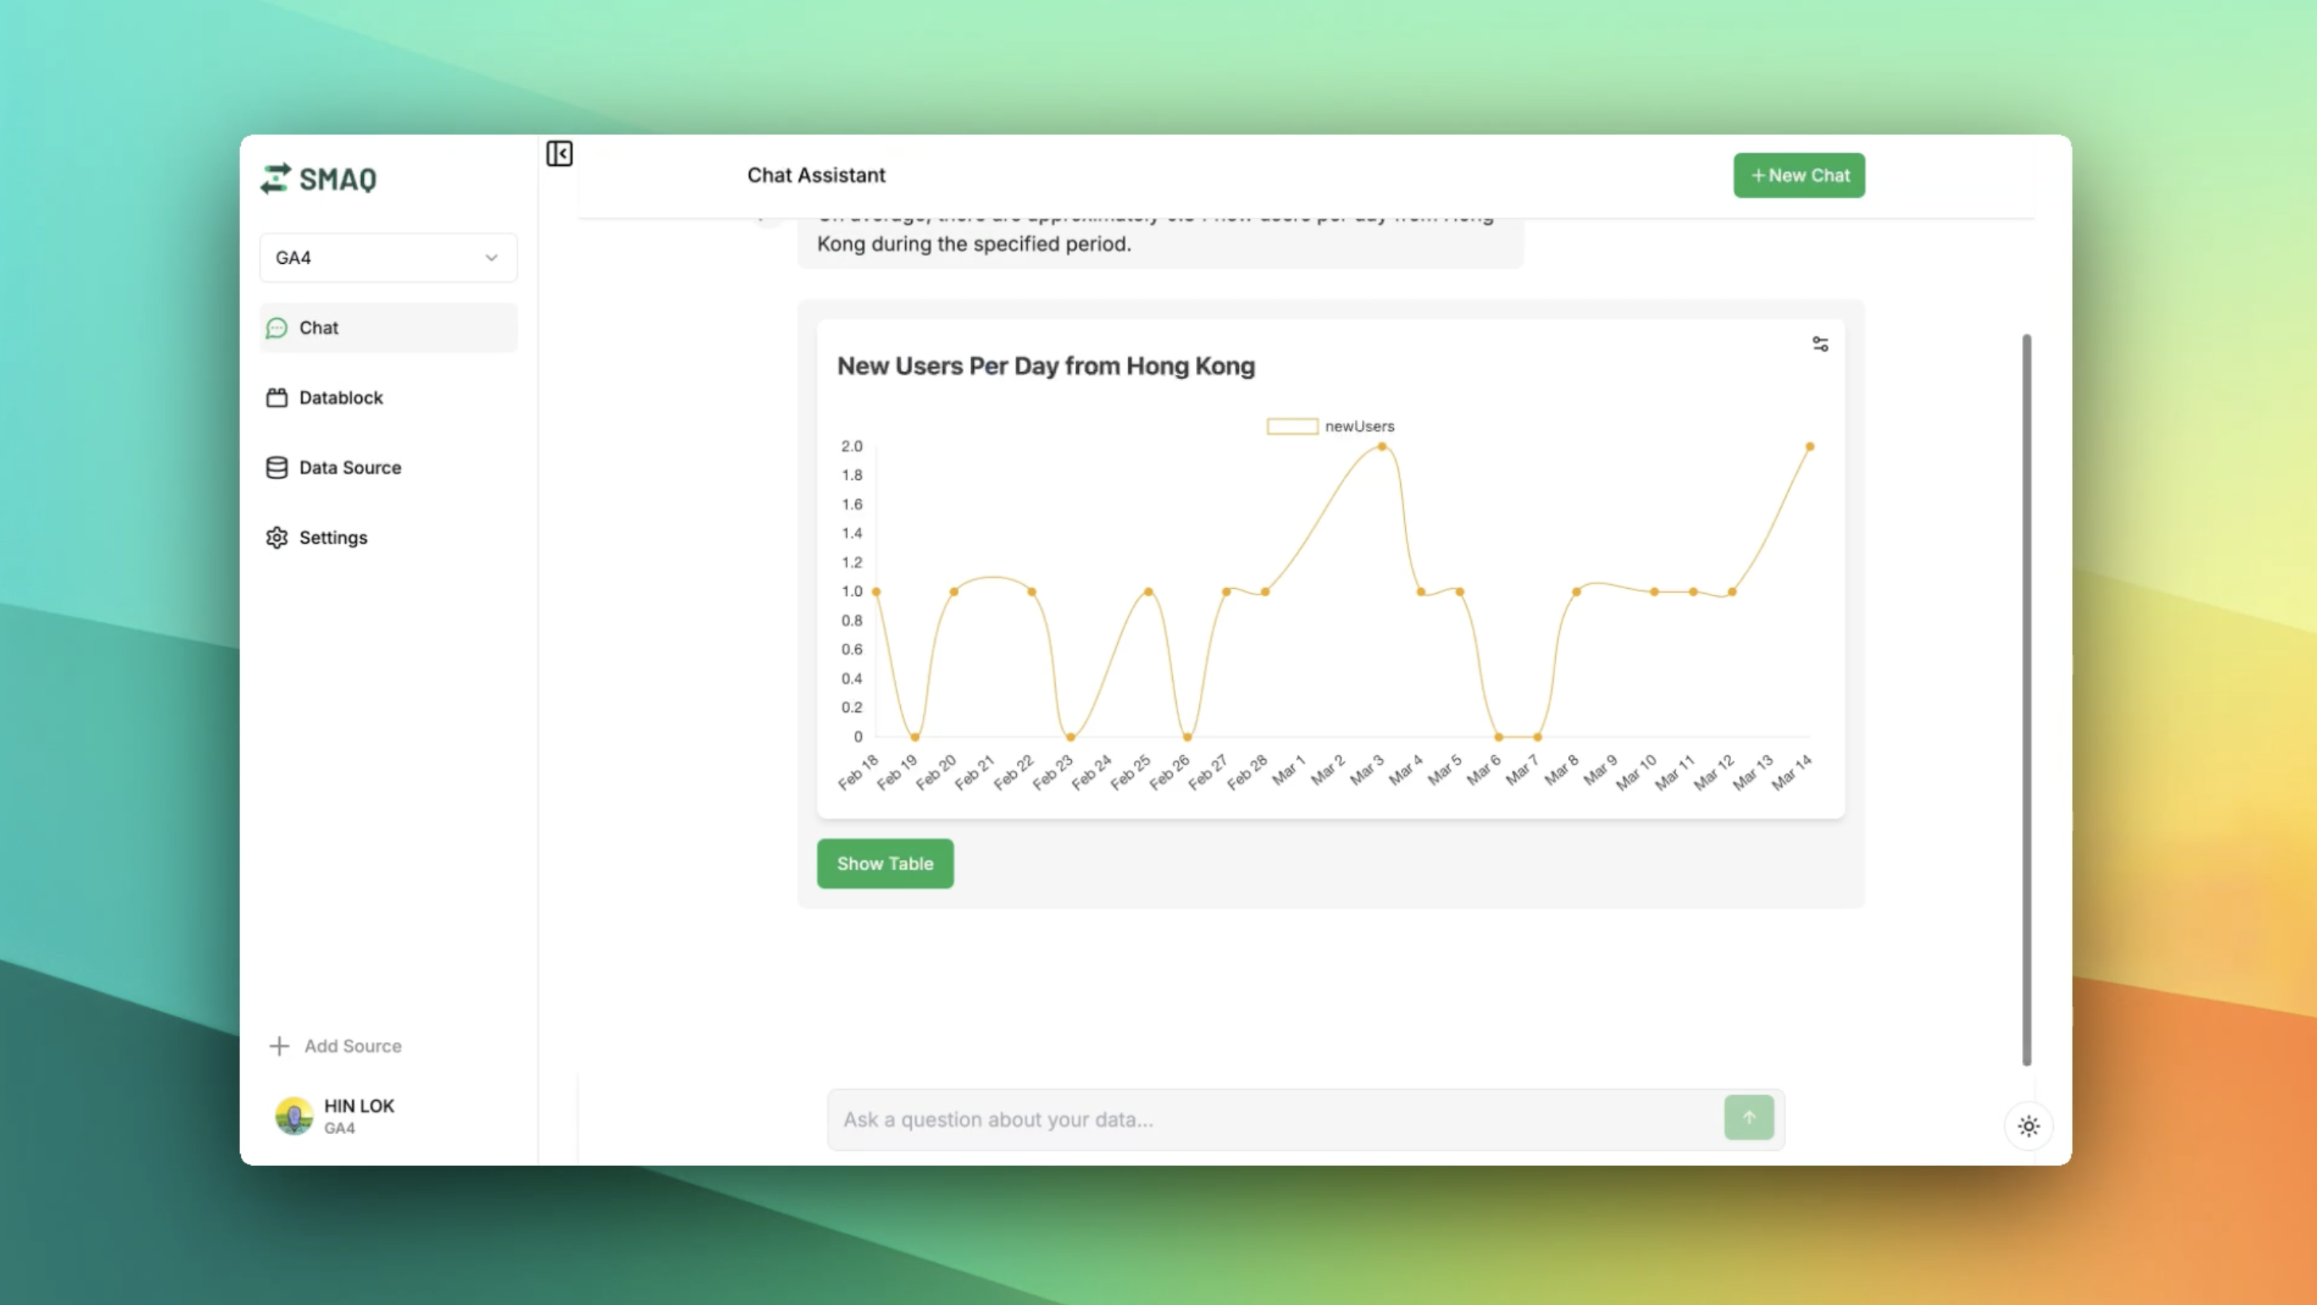Click Add Source
The width and height of the screenshot is (2317, 1305).
[336, 1046]
